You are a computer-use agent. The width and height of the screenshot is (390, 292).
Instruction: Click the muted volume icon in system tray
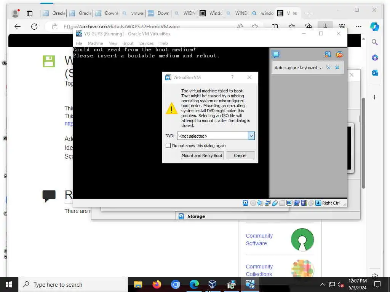[x=340, y=284]
